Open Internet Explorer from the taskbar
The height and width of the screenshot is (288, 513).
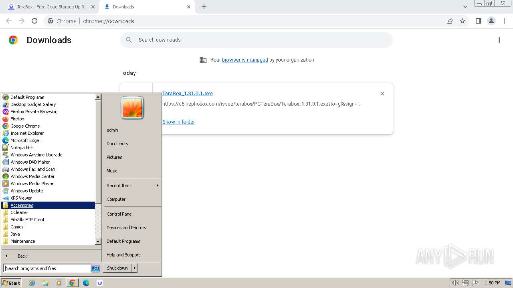[x=32, y=283]
